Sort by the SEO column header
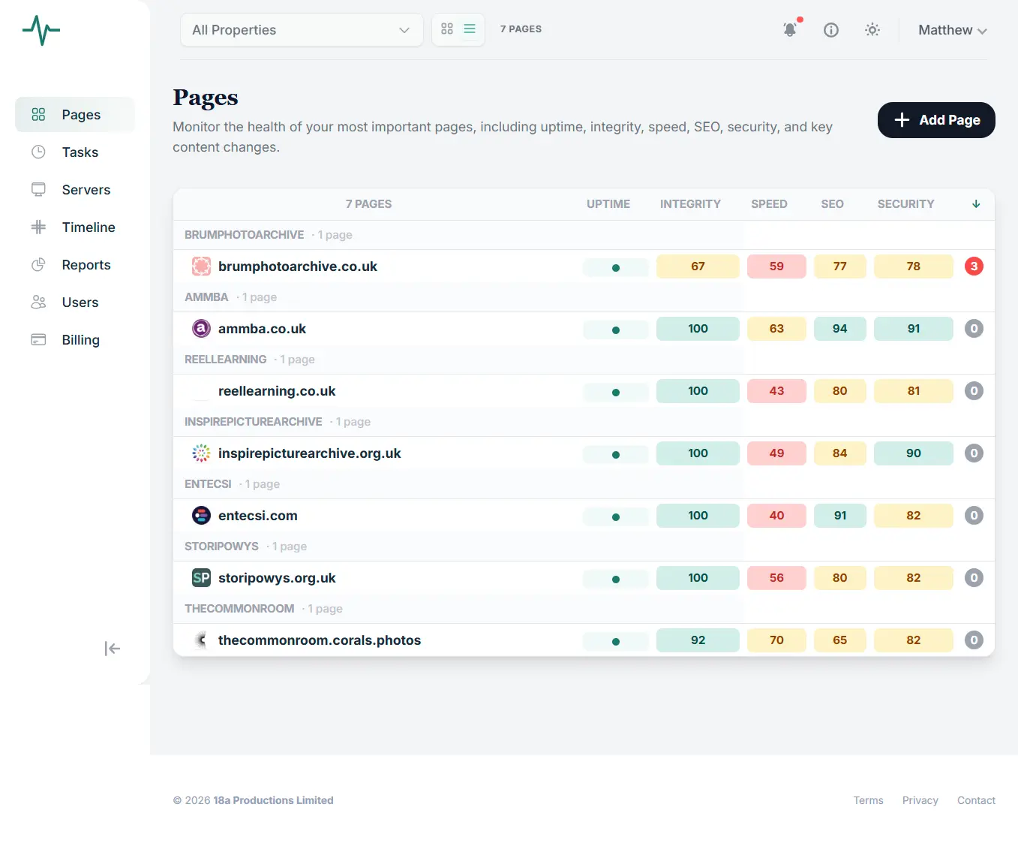Viewport: 1018px width, 846px height. point(832,204)
